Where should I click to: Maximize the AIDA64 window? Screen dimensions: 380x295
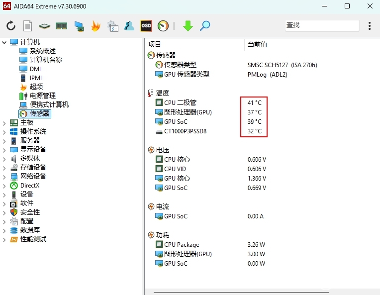347,6
